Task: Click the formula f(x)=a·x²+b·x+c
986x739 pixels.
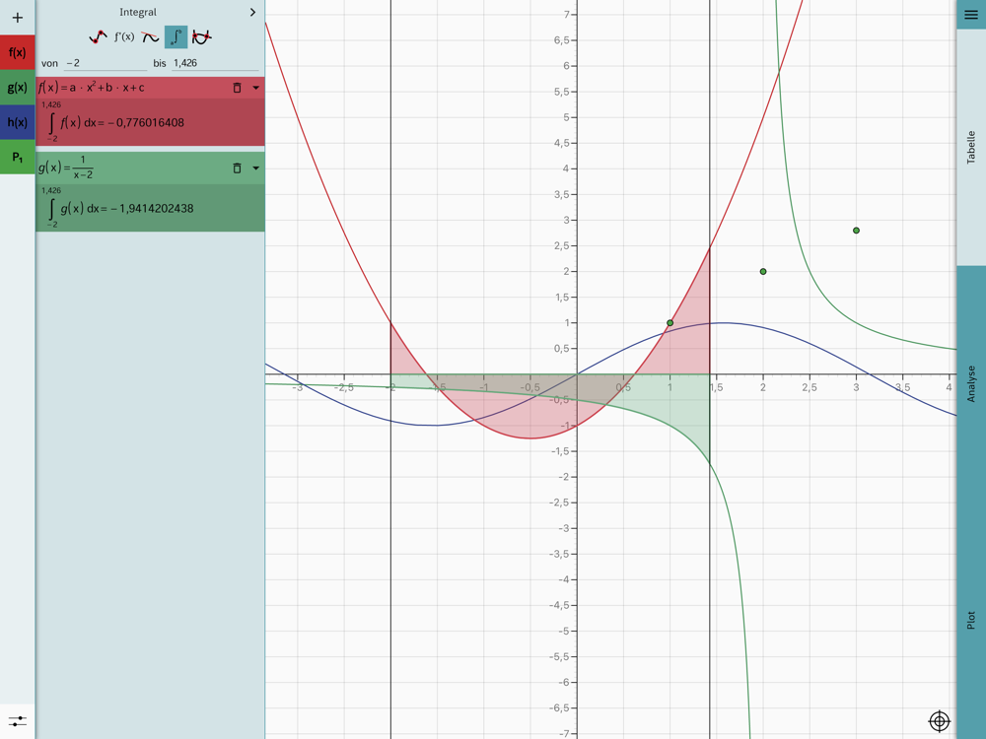Action: pos(91,88)
